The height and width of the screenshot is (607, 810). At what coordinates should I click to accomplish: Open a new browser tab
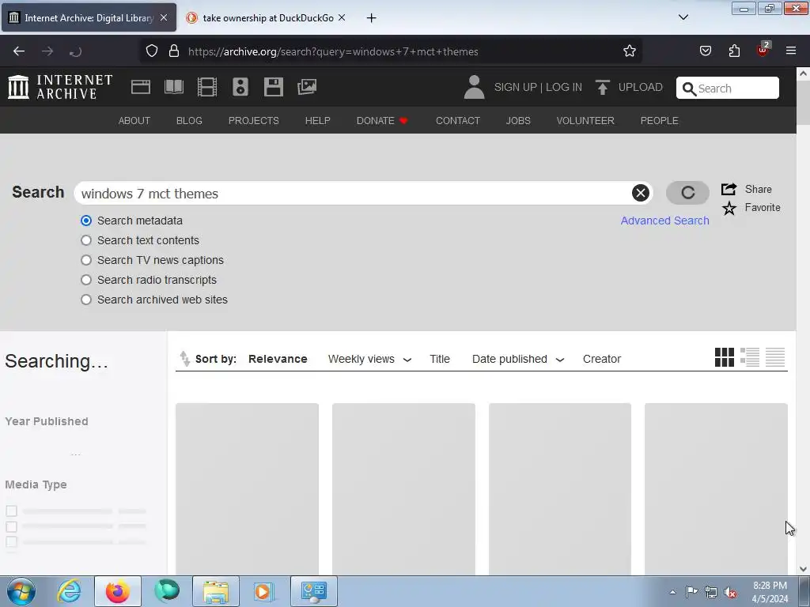[x=371, y=17]
